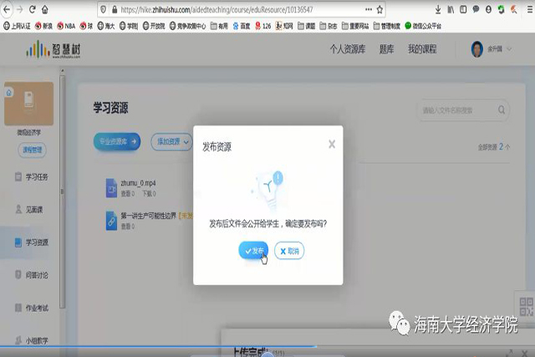Confirm publishing with the 发布 button
This screenshot has width=535, height=357.
point(253,251)
